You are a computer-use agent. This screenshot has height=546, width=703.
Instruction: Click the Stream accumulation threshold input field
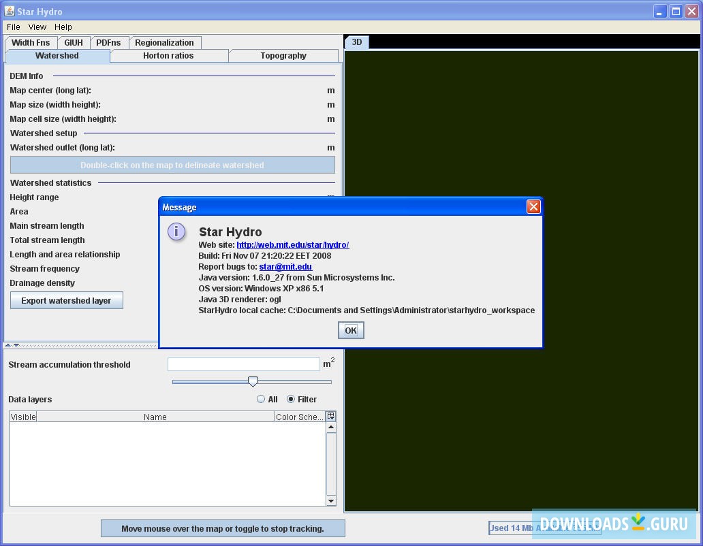tap(244, 364)
